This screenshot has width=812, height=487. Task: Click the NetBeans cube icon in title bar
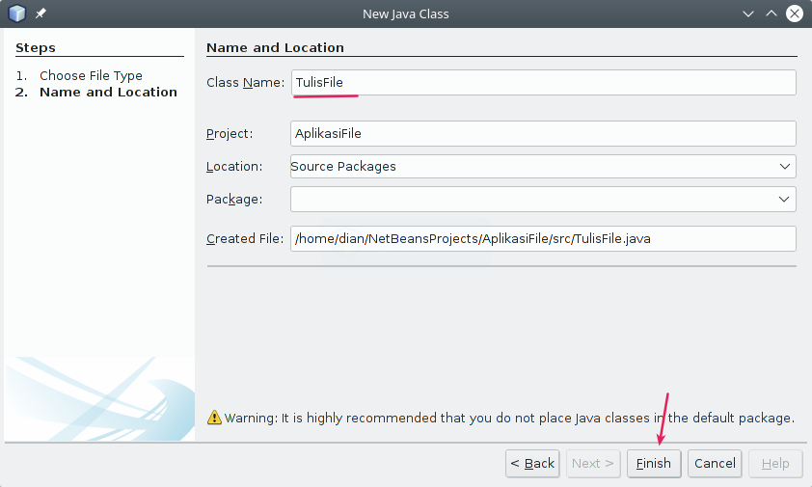point(16,14)
